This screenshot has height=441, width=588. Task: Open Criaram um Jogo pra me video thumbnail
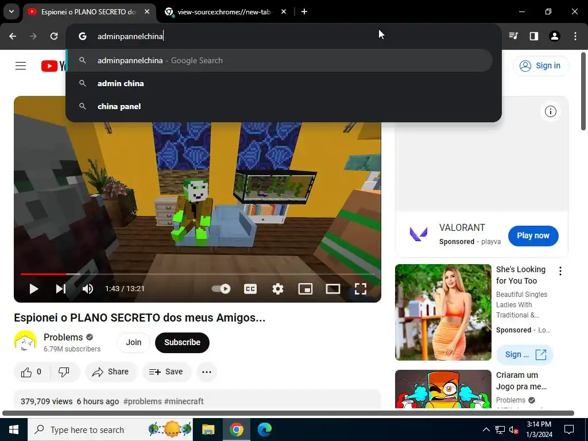point(443,389)
